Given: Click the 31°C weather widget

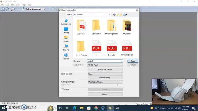Looking at the screenshot, I should 158,108.
